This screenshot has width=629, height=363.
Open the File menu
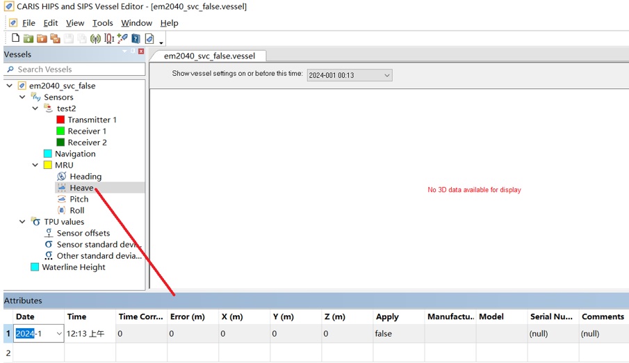tap(28, 23)
